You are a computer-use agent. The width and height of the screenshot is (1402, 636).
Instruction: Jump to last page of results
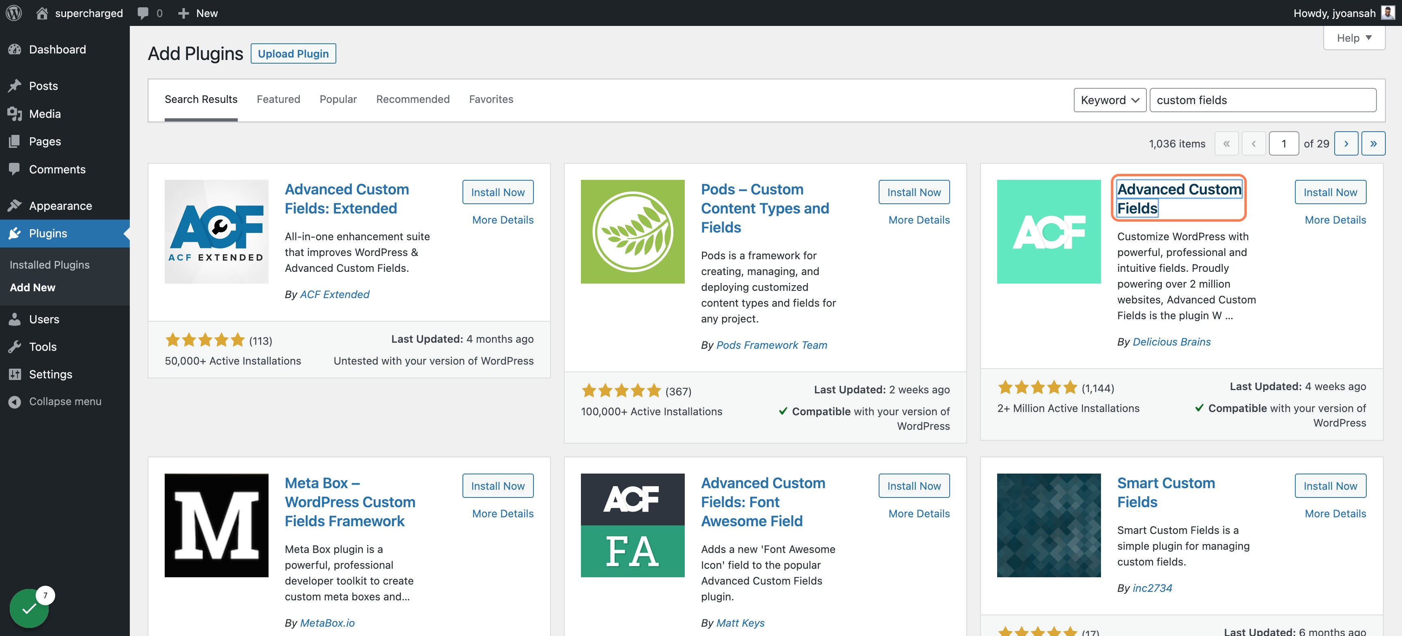[x=1373, y=143]
